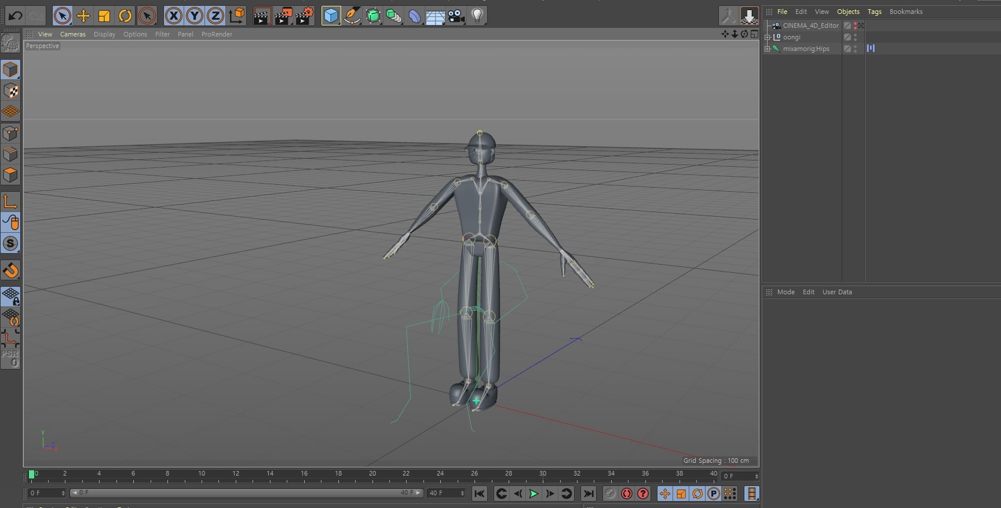
Task: Toggle viewport Solo S icon
Action: [x=10, y=243]
